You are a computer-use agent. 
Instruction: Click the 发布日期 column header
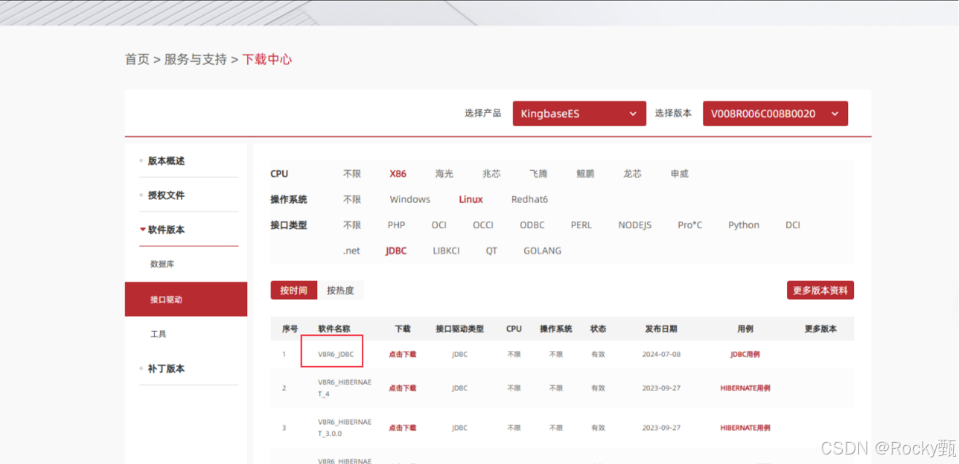pyautogui.click(x=661, y=329)
